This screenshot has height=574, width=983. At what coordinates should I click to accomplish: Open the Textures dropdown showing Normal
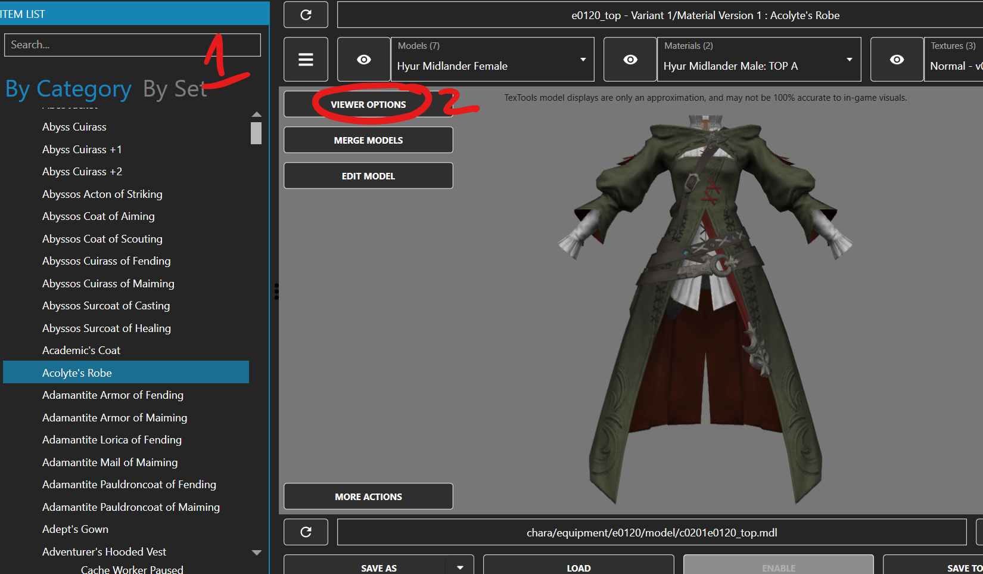[954, 60]
